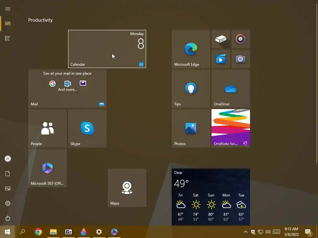Open the Groove Music small tile

point(241,39)
